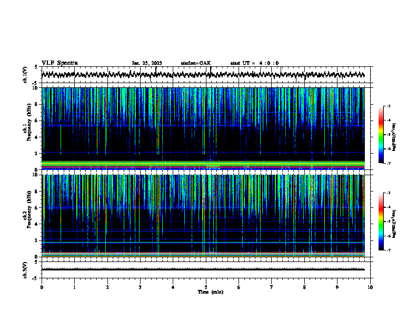The width and height of the screenshot is (417, 322).
Task: Click the -7 label on lower color scale
Action: (389, 250)
